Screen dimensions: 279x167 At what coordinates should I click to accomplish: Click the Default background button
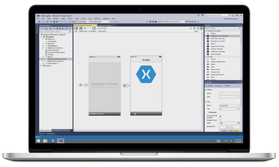point(223,131)
